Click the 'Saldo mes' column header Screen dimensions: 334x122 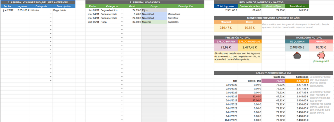(297, 77)
